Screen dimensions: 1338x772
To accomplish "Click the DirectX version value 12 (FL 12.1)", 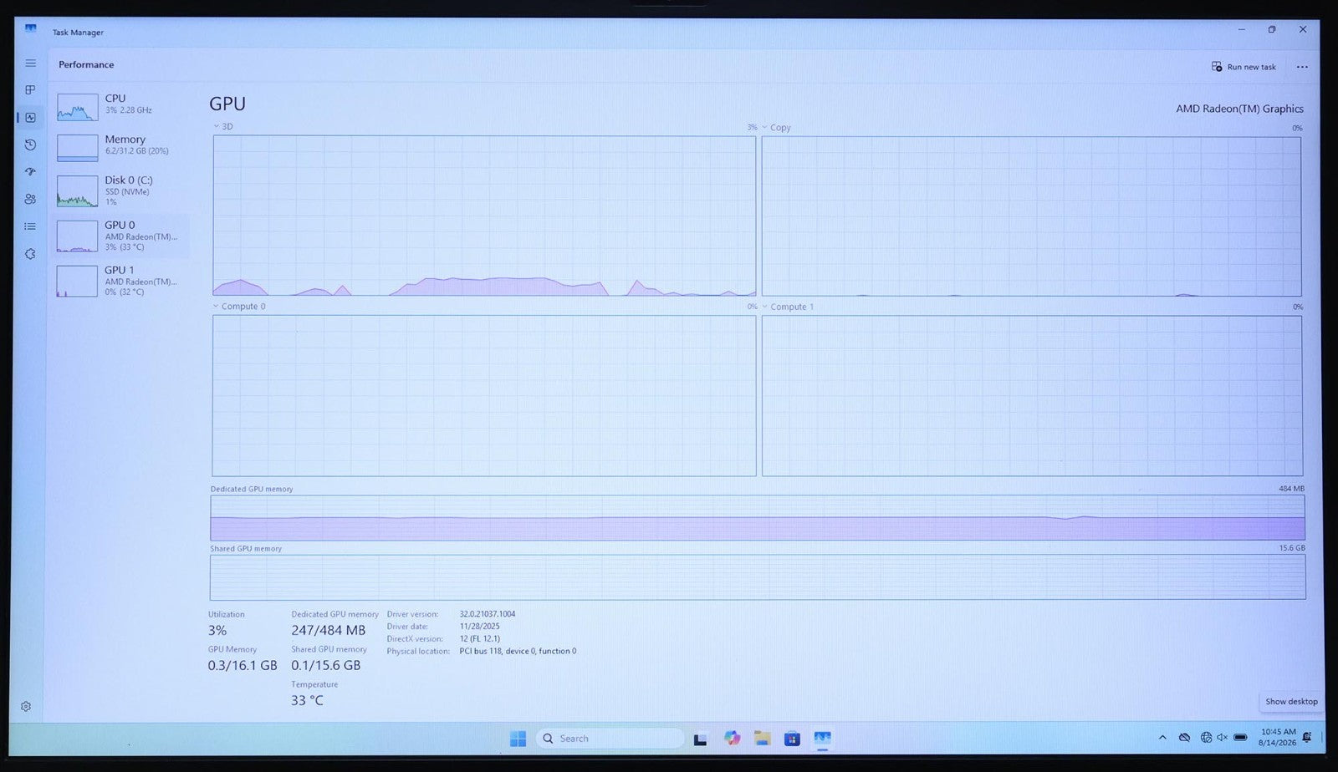I will pyautogui.click(x=480, y=639).
